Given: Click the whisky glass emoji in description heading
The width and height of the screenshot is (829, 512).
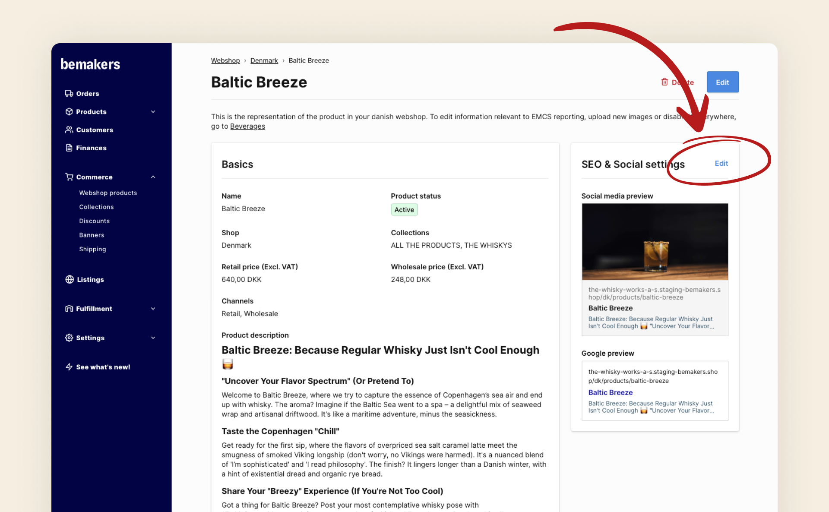Looking at the screenshot, I should coord(228,364).
